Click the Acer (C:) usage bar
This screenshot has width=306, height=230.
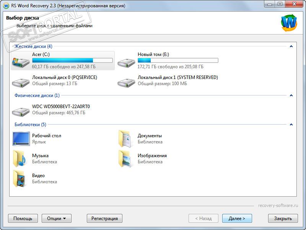[72, 60]
